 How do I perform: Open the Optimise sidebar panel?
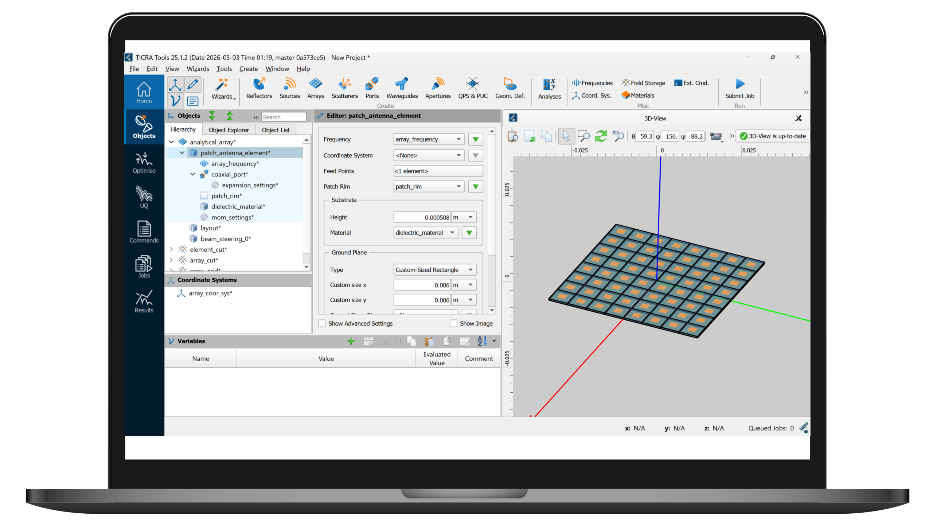click(144, 163)
